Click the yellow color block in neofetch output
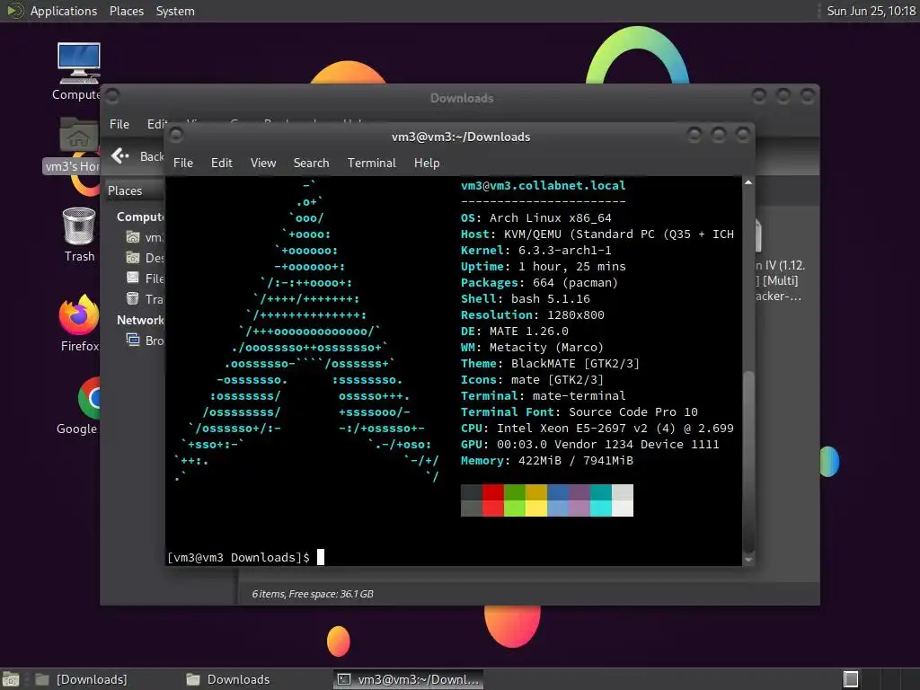 pos(536,500)
